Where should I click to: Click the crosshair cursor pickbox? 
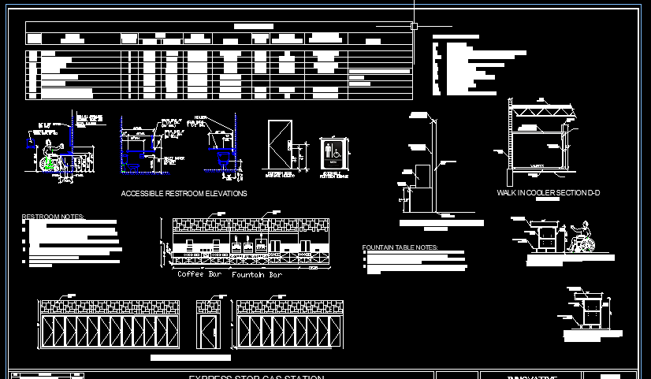point(414,26)
